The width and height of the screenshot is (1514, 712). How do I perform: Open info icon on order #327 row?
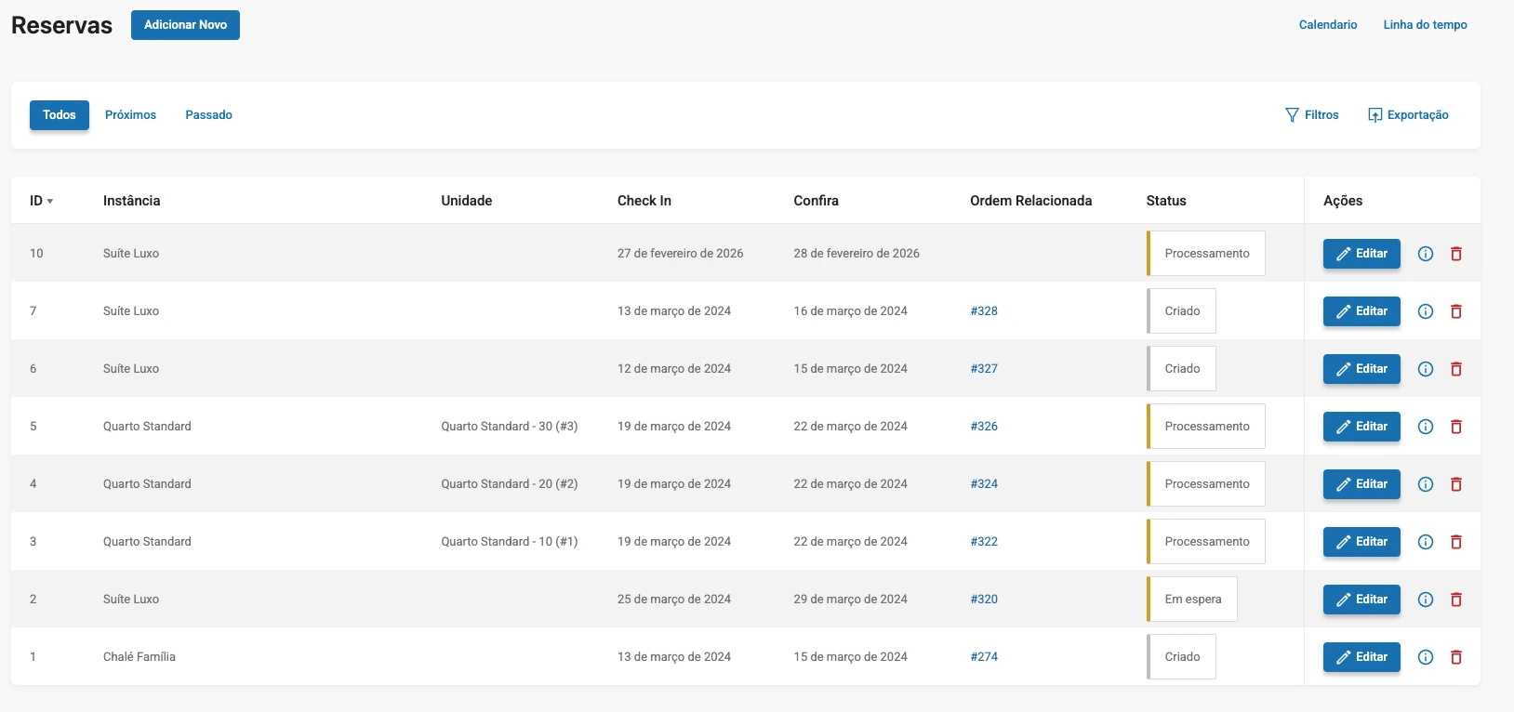1426,369
